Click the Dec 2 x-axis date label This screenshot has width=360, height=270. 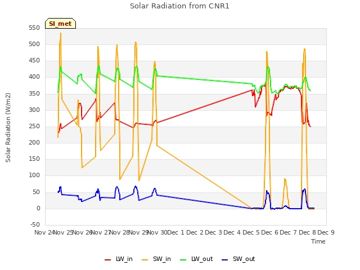click(195, 232)
